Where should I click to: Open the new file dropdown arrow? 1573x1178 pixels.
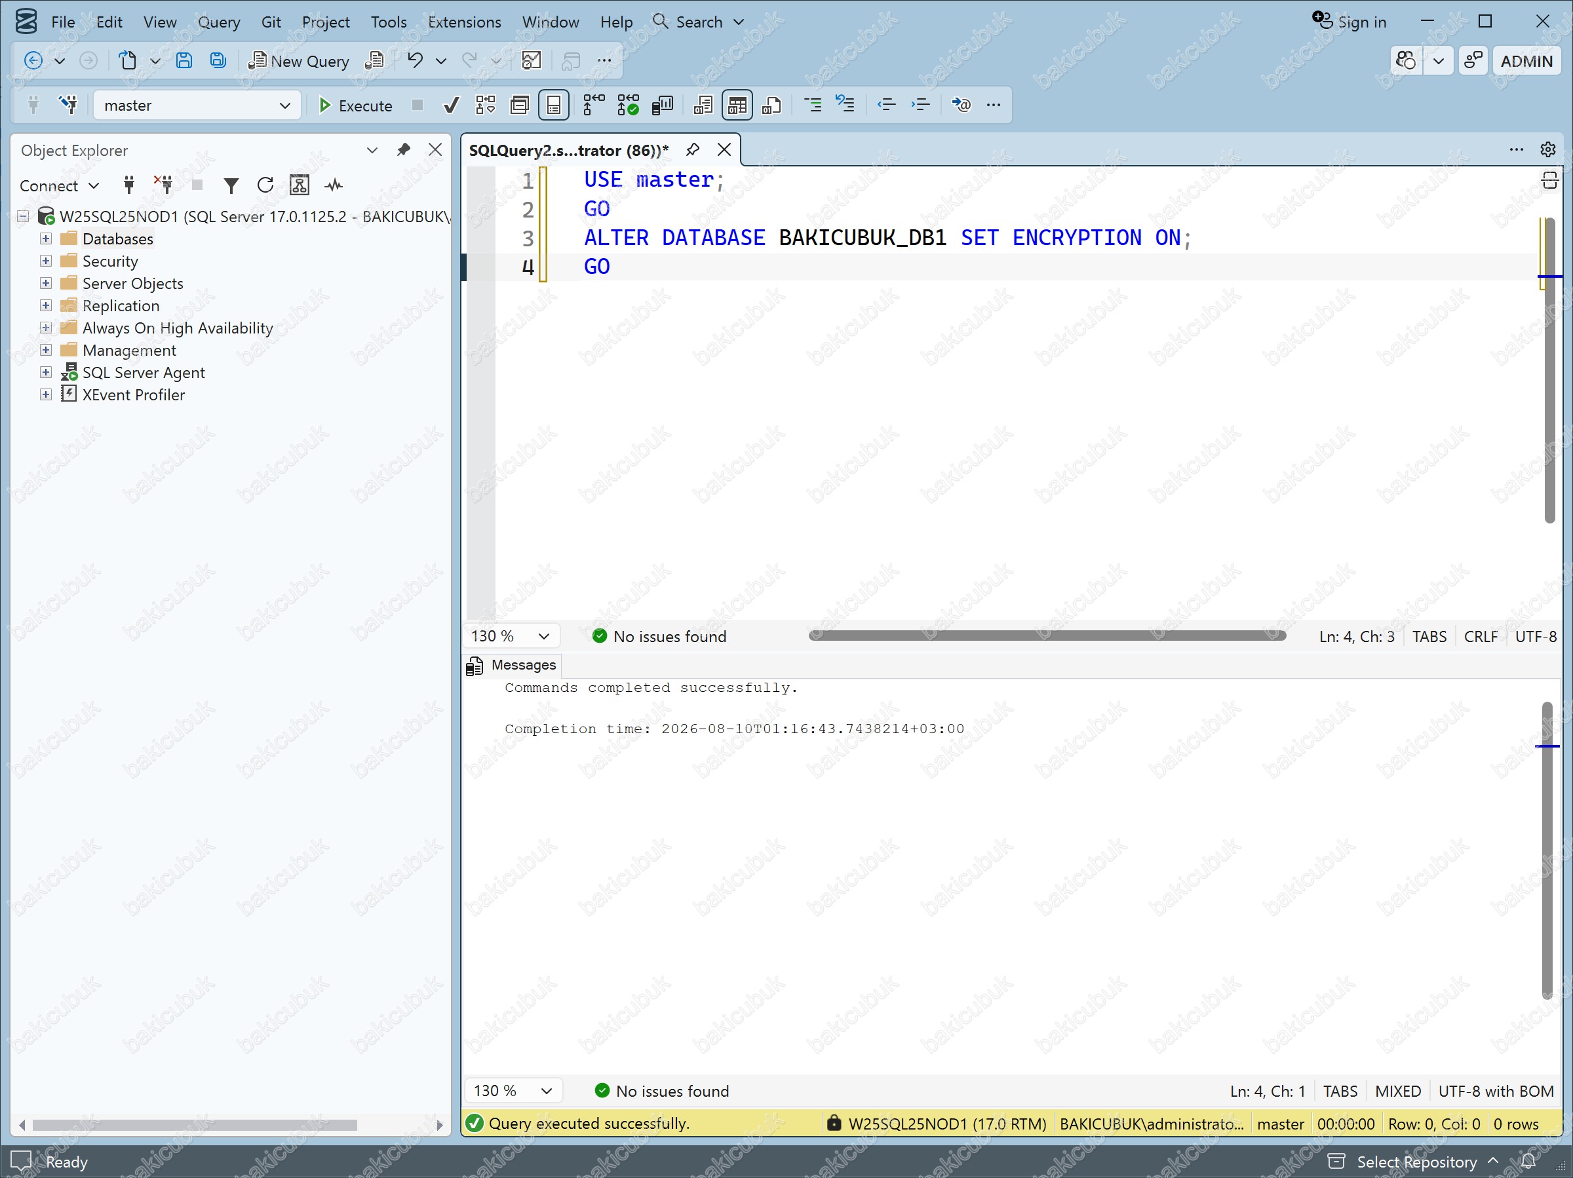(x=155, y=61)
